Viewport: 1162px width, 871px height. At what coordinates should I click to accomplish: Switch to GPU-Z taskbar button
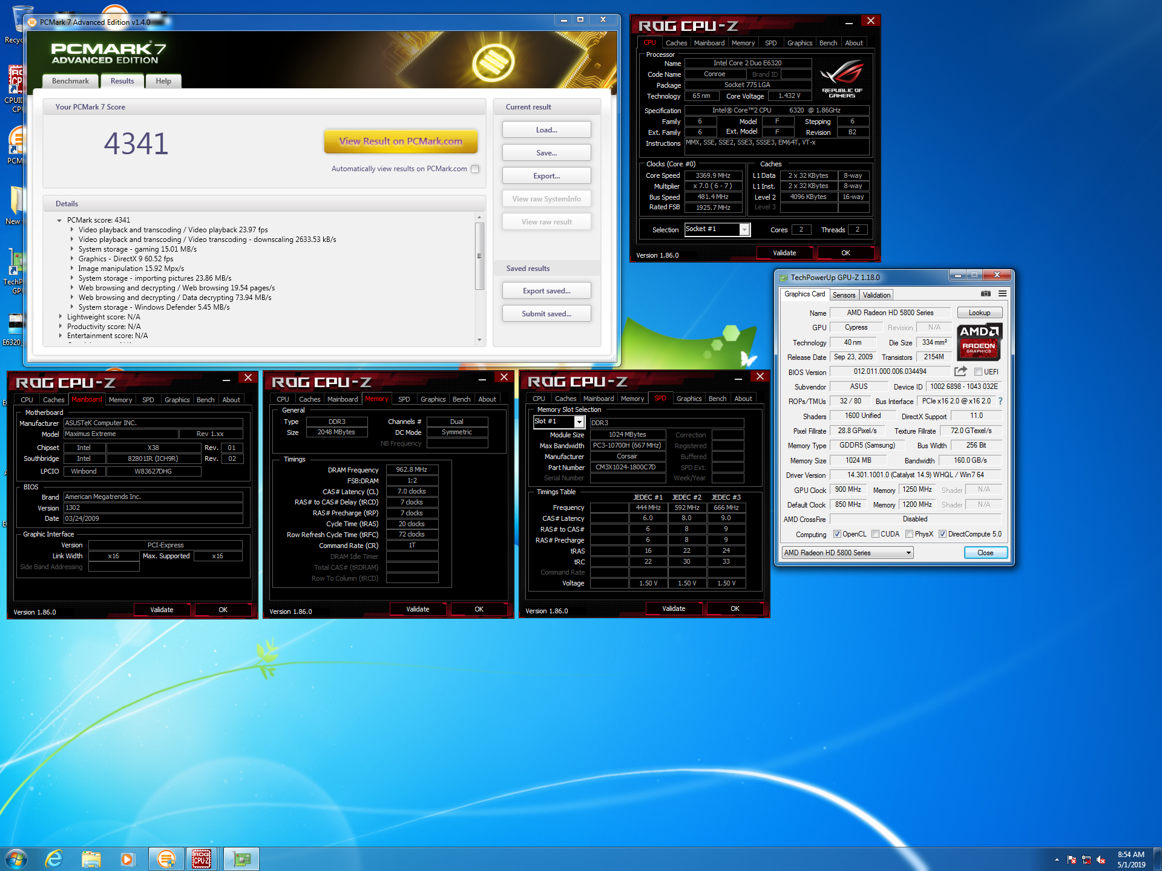(241, 858)
